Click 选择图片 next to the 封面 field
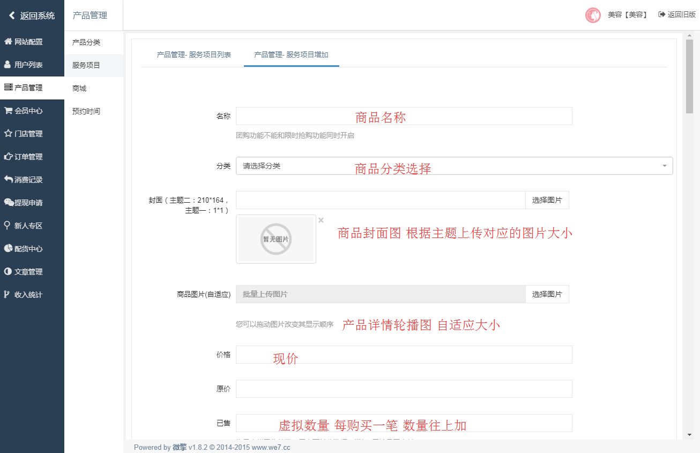 [x=547, y=200]
